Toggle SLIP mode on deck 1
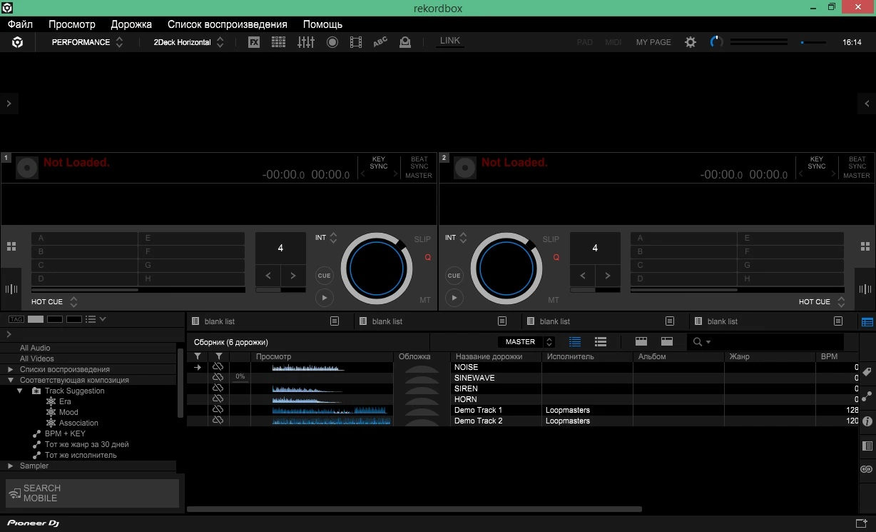The image size is (876, 532). point(422,240)
